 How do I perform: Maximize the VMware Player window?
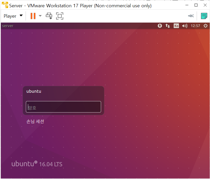(x=196, y=5)
